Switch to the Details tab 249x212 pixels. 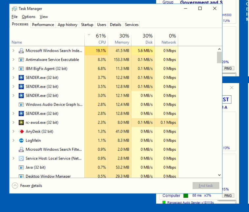pyautogui.click(x=116, y=25)
